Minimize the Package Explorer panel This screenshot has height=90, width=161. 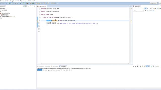coord(32,6)
